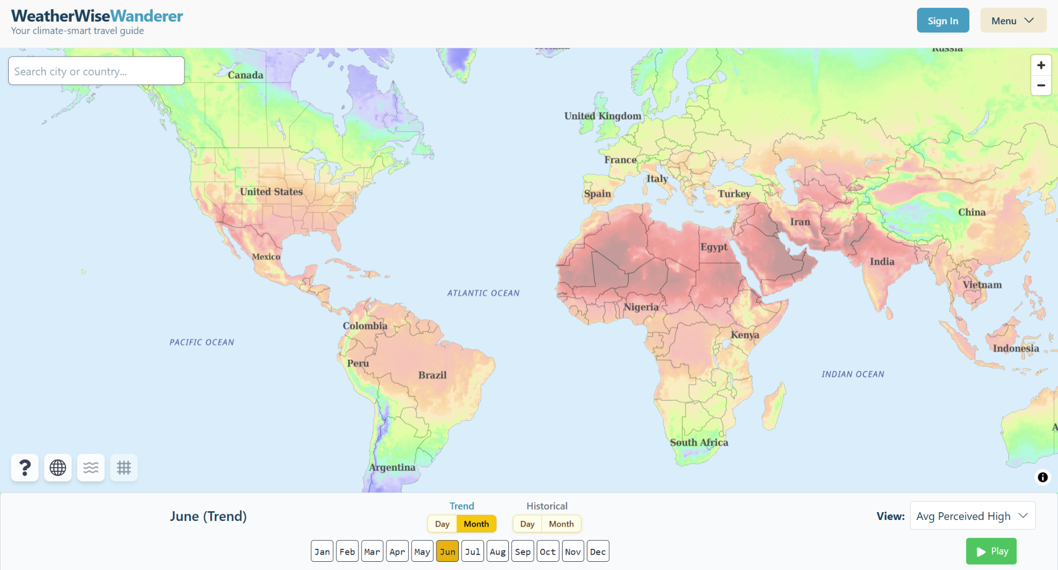
Task: Select February in the month bar
Action: click(x=347, y=551)
